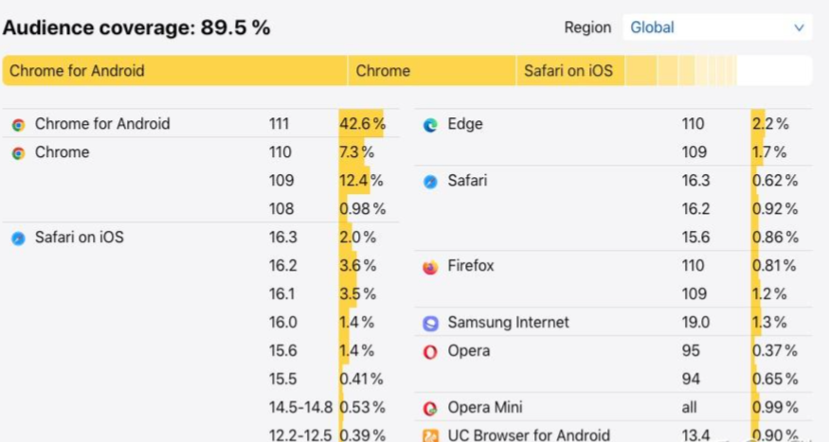Open the Region dropdown set to Global
Screen dimensions: 829x442
click(717, 27)
